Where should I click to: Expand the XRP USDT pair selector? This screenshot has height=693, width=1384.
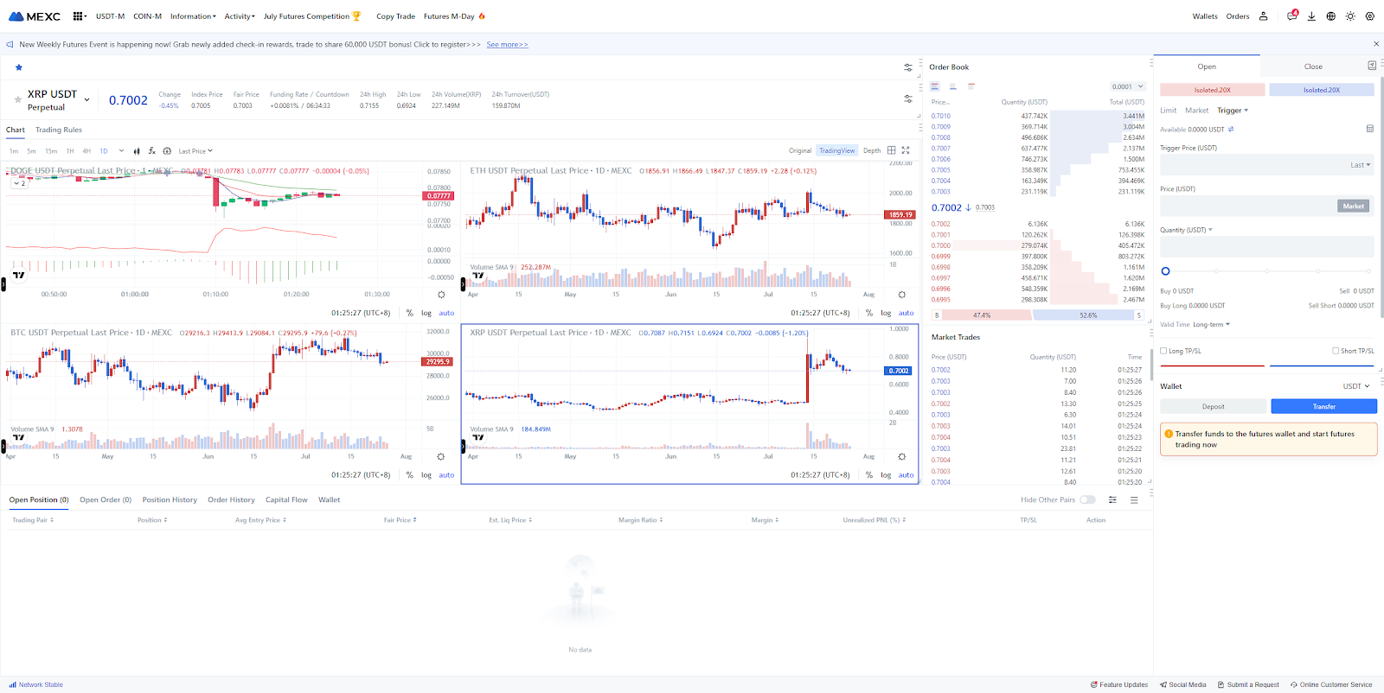[86, 100]
